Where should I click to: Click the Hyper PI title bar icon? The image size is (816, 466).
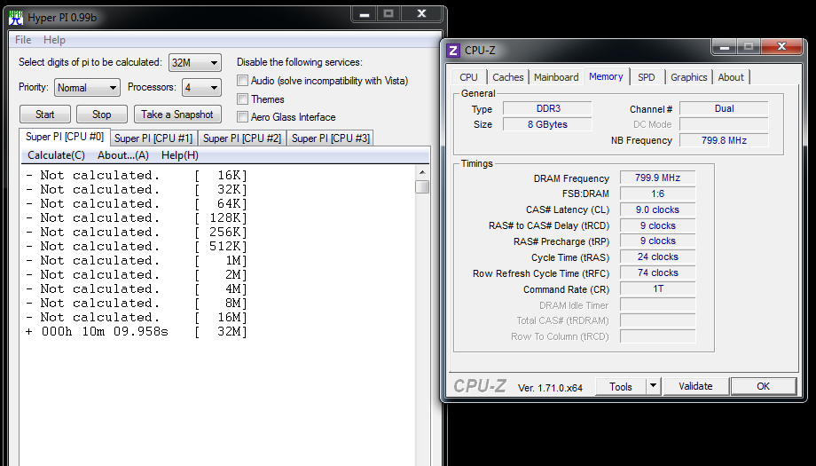click(x=16, y=18)
